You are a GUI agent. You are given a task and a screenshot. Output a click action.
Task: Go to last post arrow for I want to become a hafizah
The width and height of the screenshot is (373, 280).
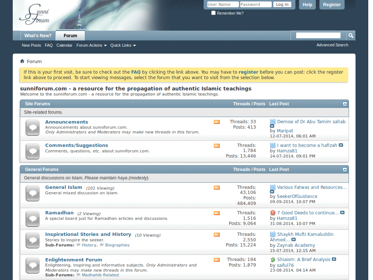341,145
